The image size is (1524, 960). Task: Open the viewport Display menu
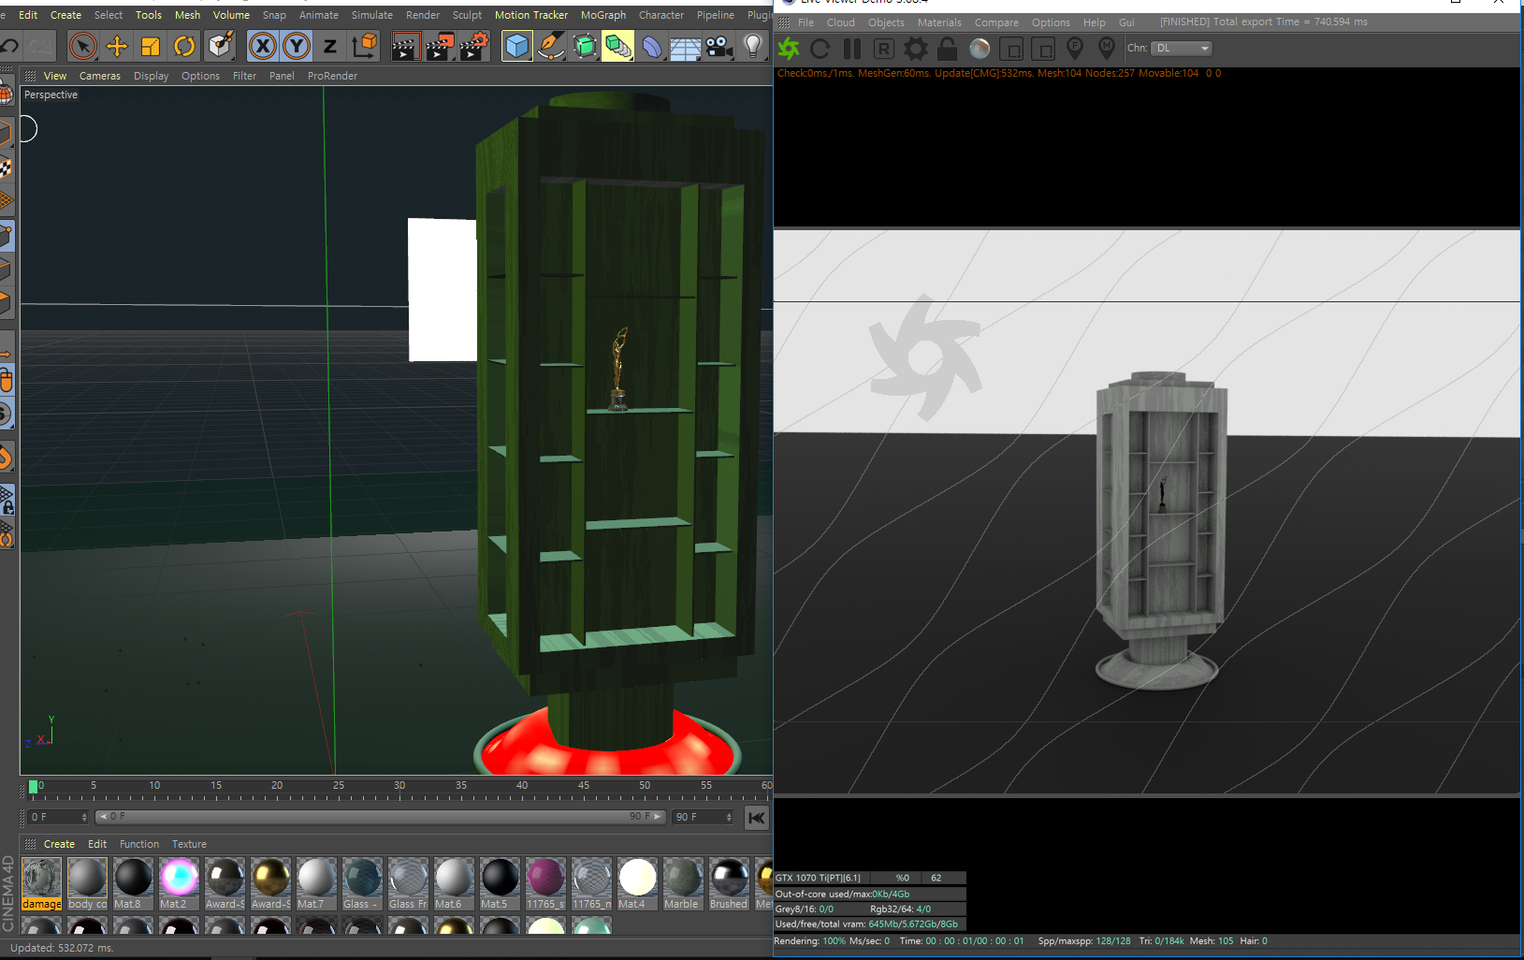(151, 76)
